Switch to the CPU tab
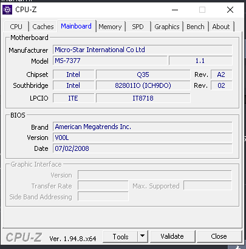246x249 pixels. 16,27
